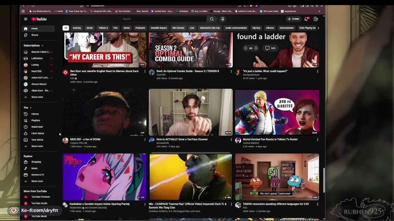Screen dimensions: 394x221
Task: Select the All filter chip
Action: coord(66,28)
